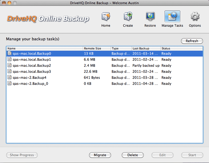Click file icon beside qas-mac.local.Backup0
The width and height of the screenshot is (209, 163).
(x=9, y=54)
